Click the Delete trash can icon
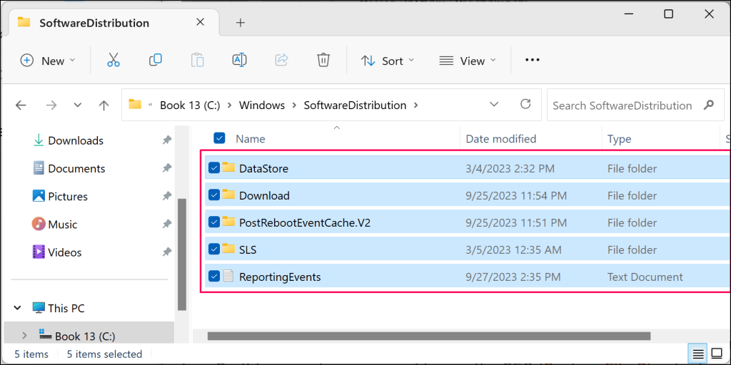The image size is (731, 365). coord(323,60)
